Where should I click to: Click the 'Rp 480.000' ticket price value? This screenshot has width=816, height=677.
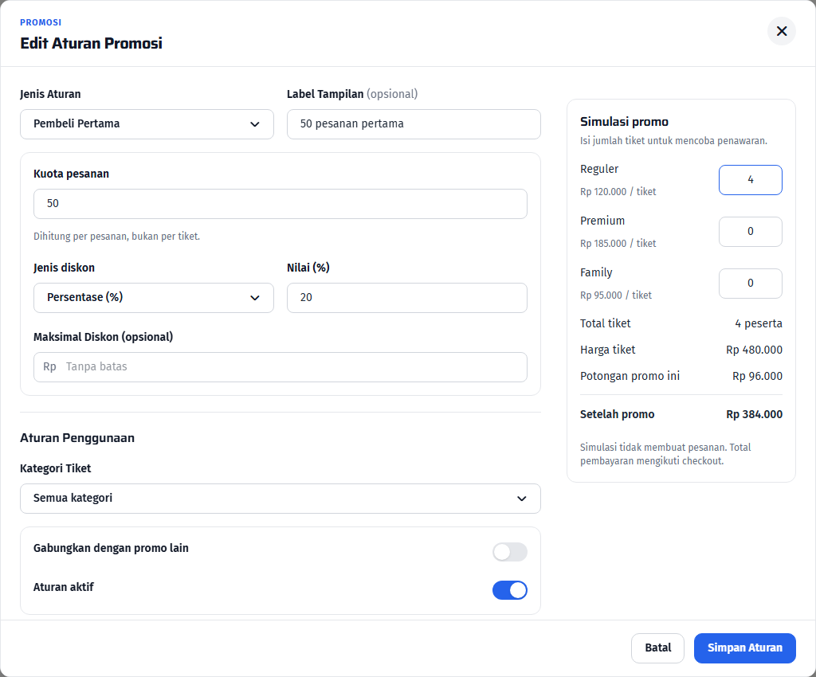tap(754, 350)
